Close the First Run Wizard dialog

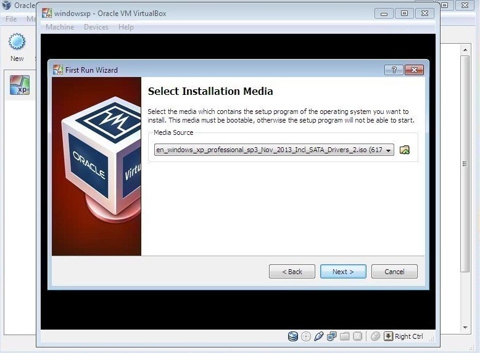[x=414, y=70]
